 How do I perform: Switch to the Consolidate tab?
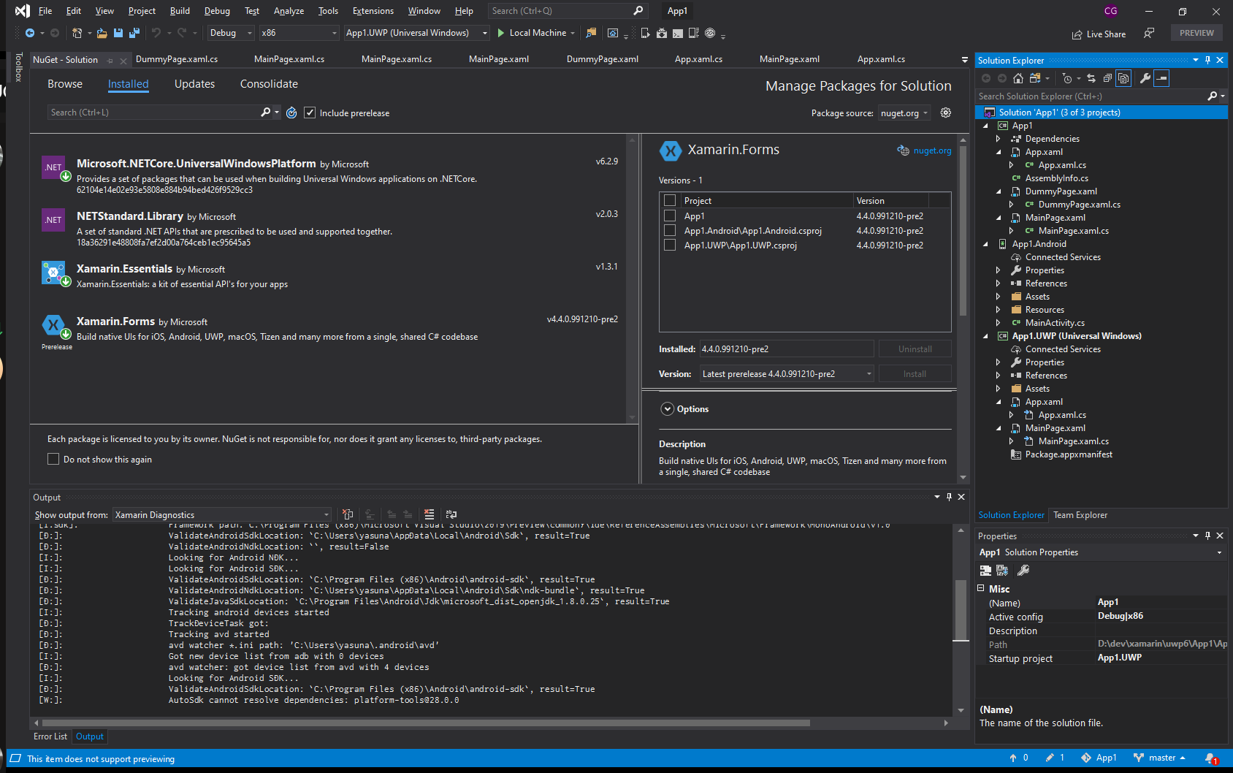269,84
